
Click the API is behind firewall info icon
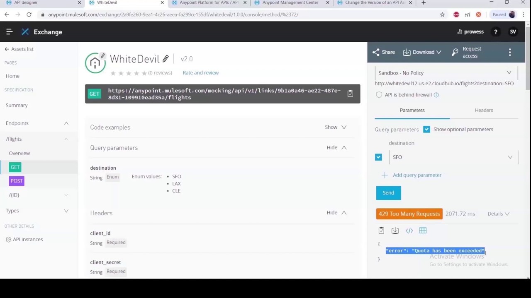436,95
